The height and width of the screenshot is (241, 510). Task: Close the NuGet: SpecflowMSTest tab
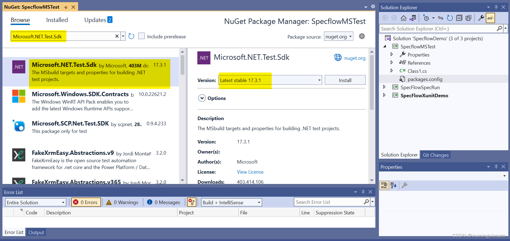click(73, 7)
